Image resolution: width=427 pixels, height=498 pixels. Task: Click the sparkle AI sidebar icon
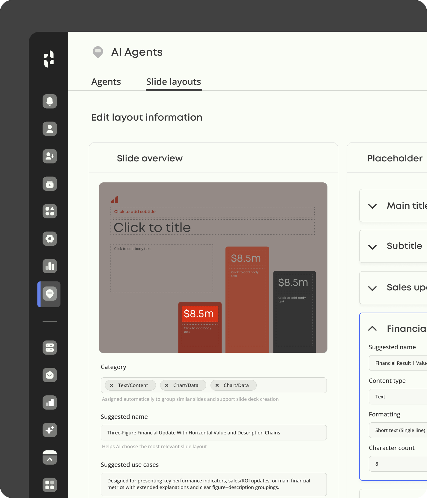pos(50,430)
